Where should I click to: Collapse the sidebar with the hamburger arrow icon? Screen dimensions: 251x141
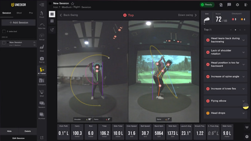pos(42,5)
